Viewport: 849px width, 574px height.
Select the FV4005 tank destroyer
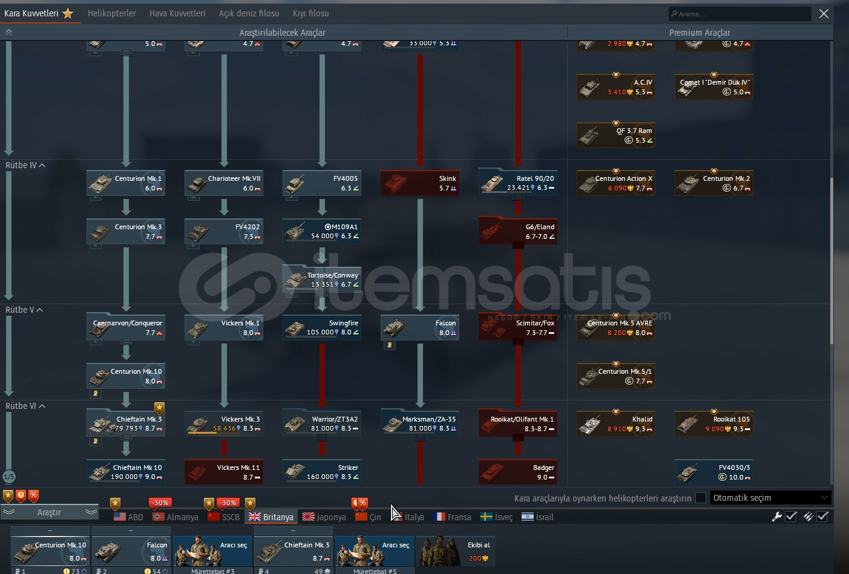(322, 183)
